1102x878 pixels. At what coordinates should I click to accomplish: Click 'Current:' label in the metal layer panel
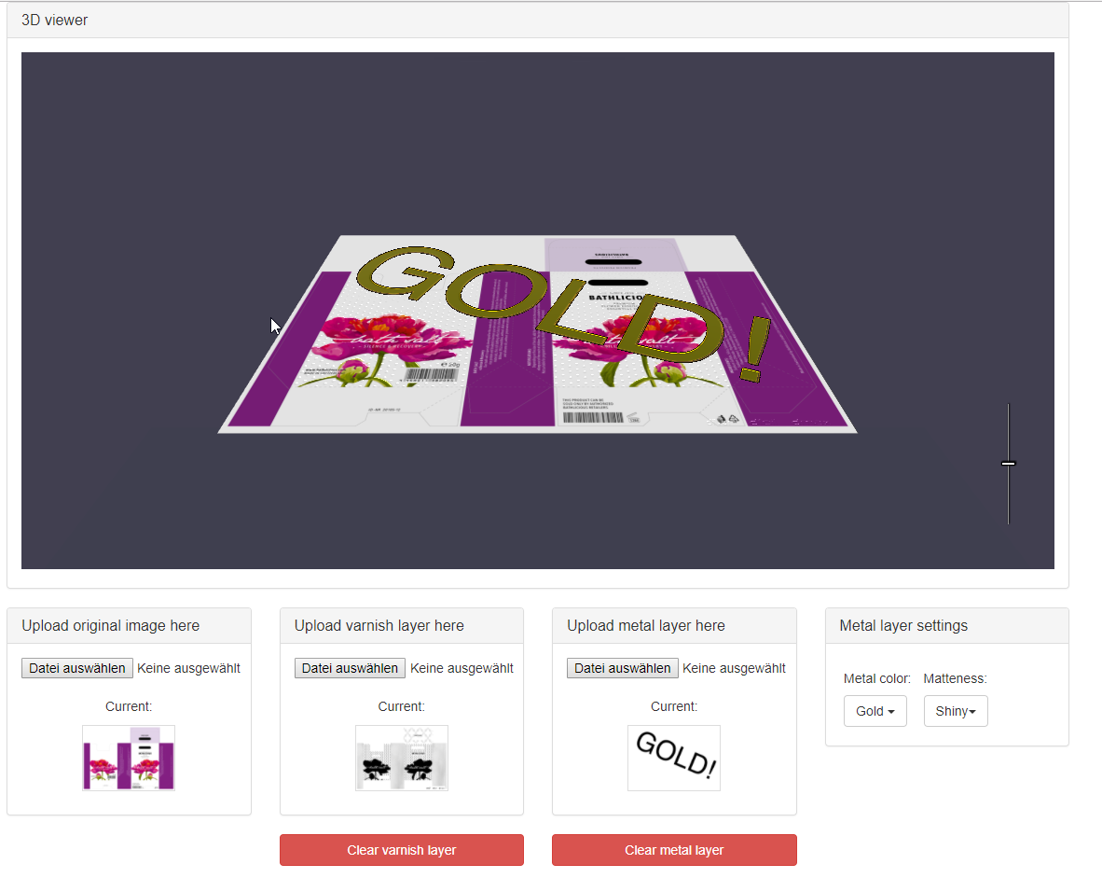point(674,707)
